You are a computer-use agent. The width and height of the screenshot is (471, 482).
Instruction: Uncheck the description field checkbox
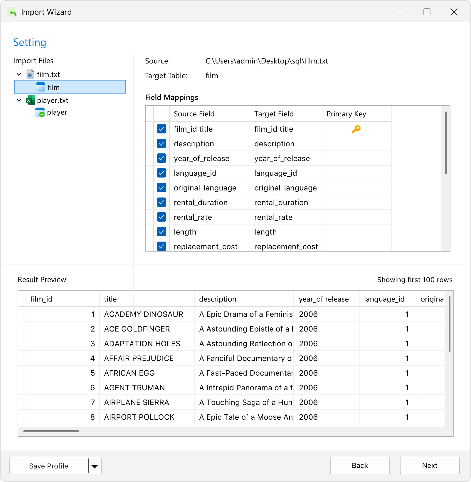(162, 143)
